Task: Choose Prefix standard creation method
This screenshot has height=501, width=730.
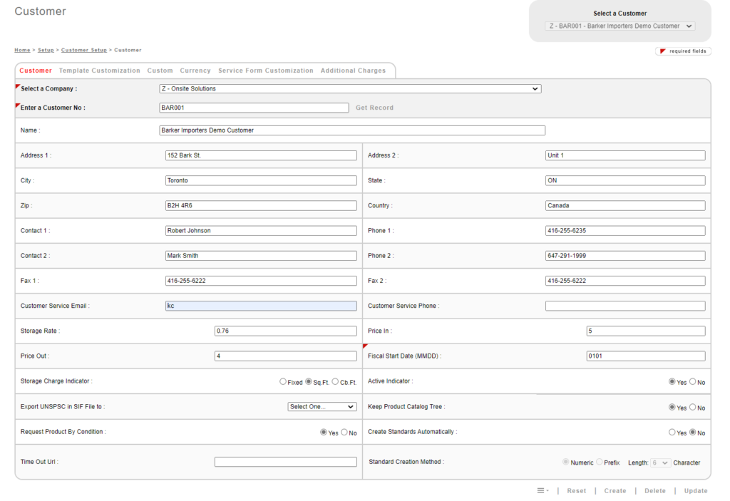Action: point(599,462)
